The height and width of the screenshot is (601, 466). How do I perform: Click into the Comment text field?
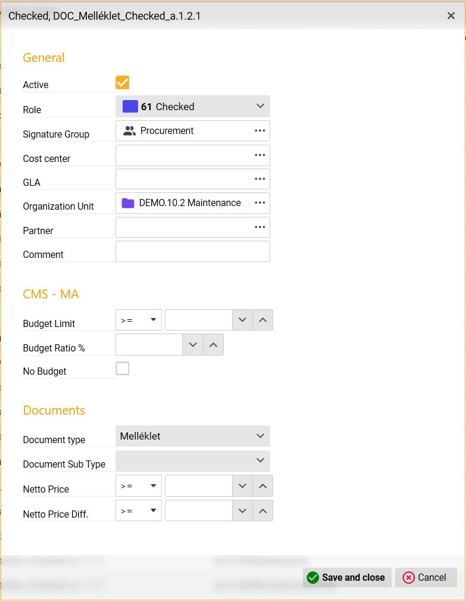click(x=192, y=251)
